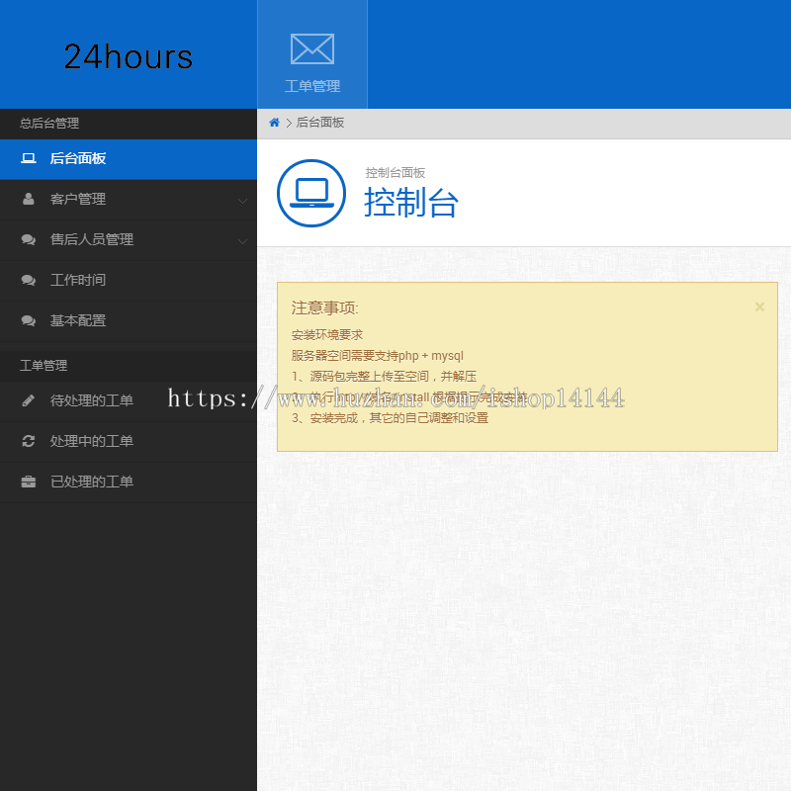Click the 24hours logo

click(x=129, y=56)
